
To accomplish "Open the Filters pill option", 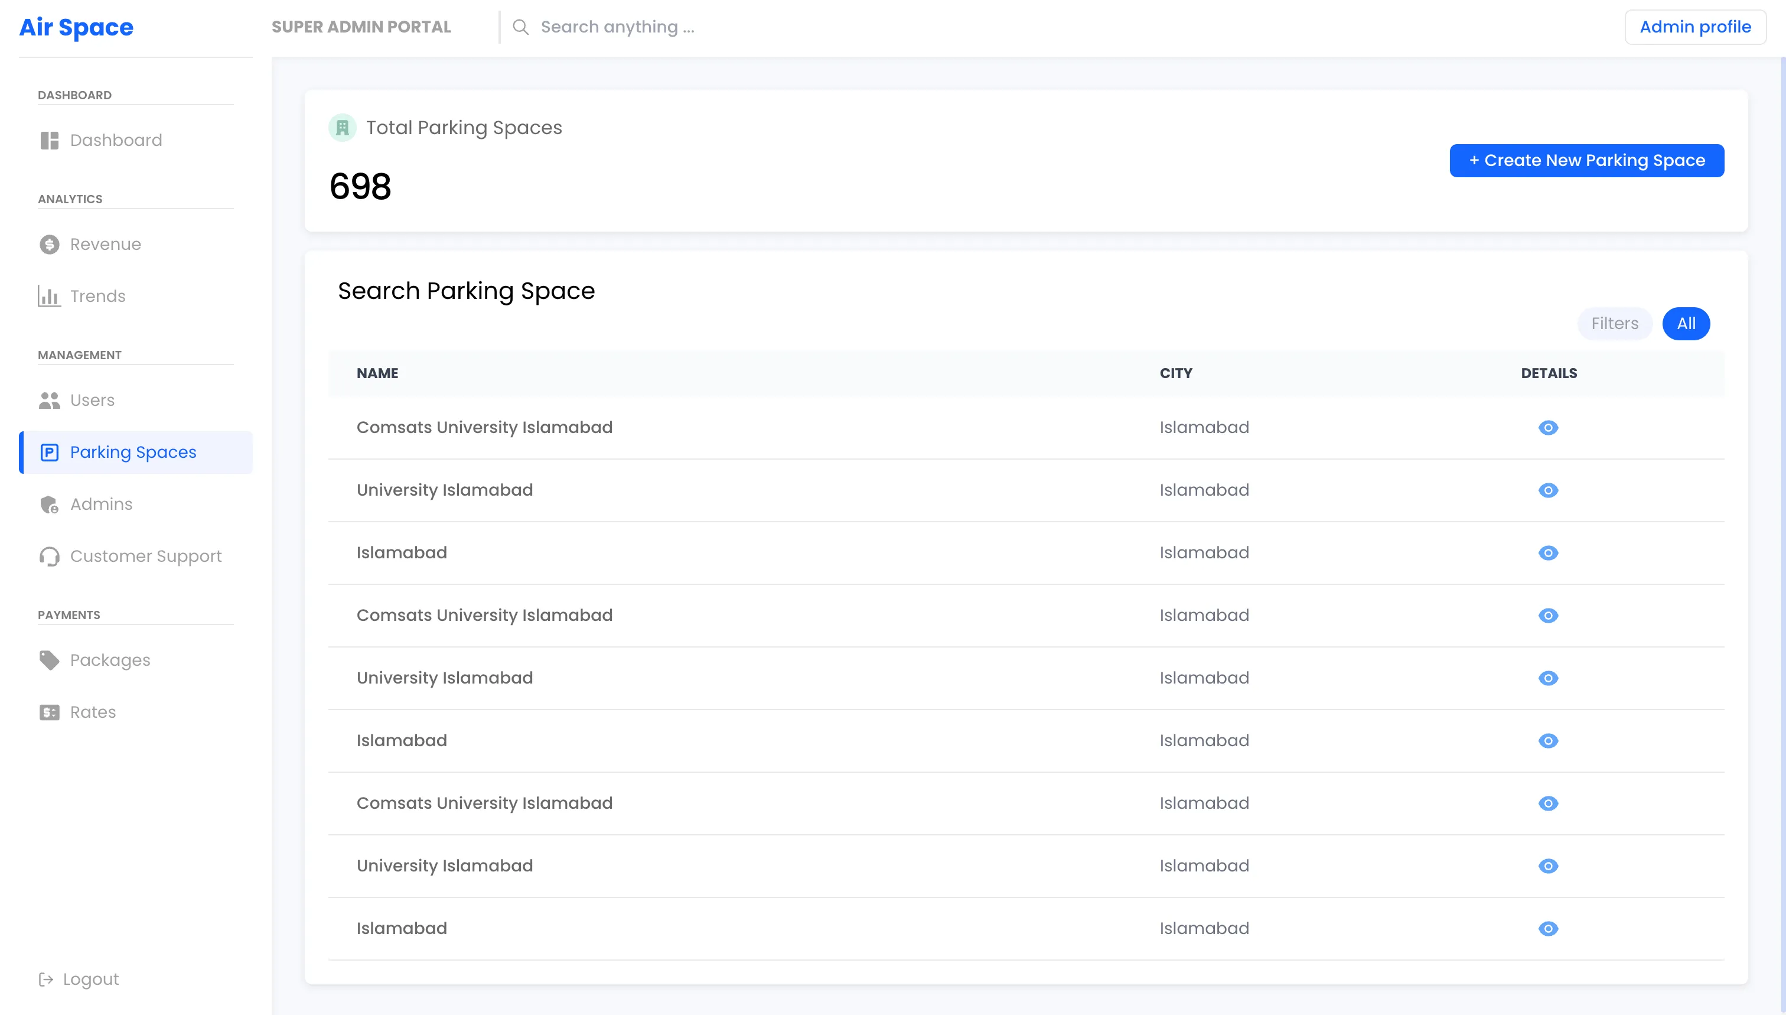I will [x=1614, y=323].
